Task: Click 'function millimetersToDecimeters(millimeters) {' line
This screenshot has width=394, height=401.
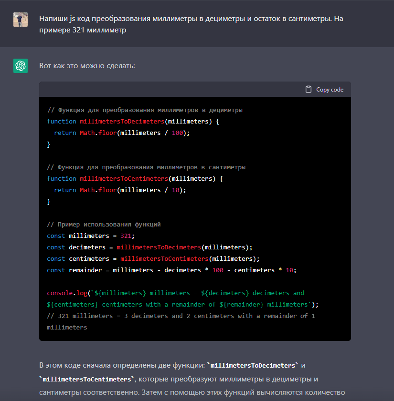Action: (133, 122)
